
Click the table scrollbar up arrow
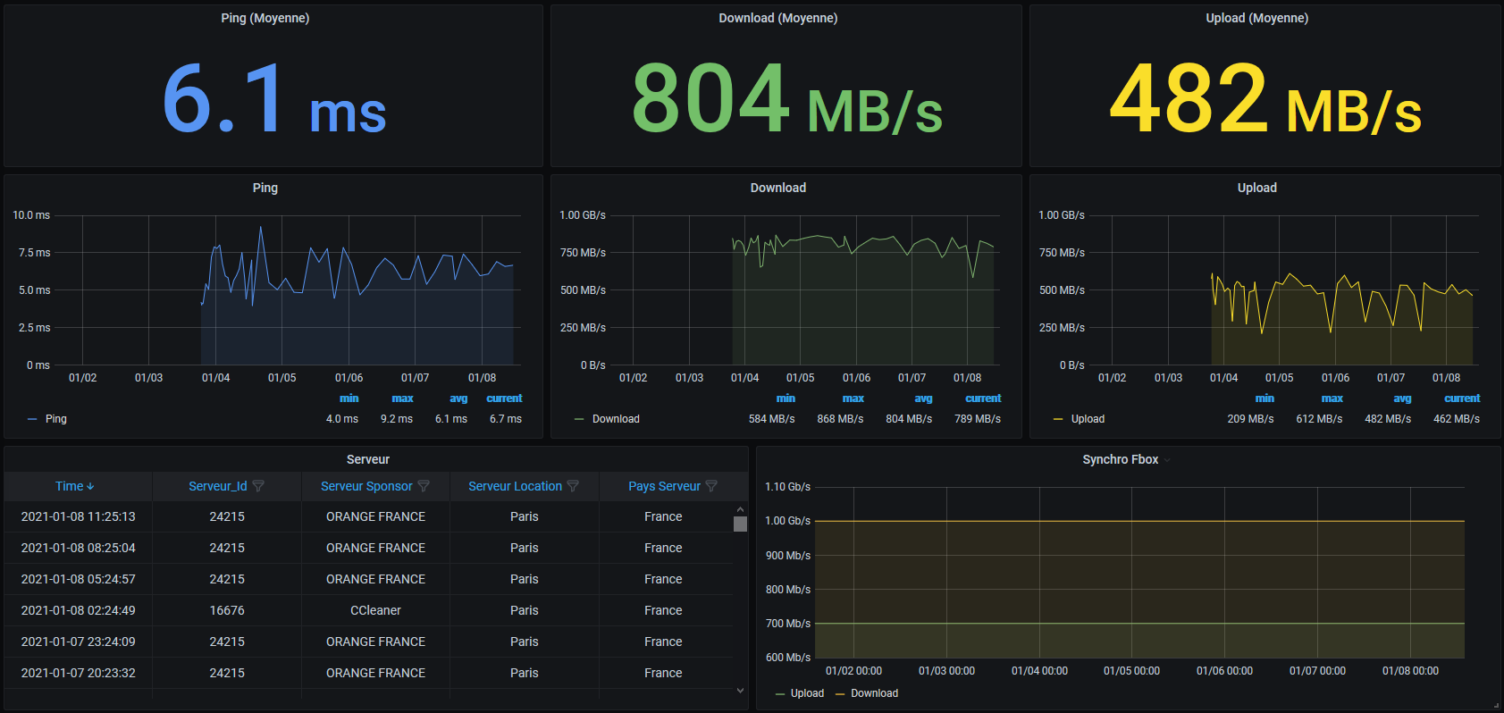coord(740,508)
